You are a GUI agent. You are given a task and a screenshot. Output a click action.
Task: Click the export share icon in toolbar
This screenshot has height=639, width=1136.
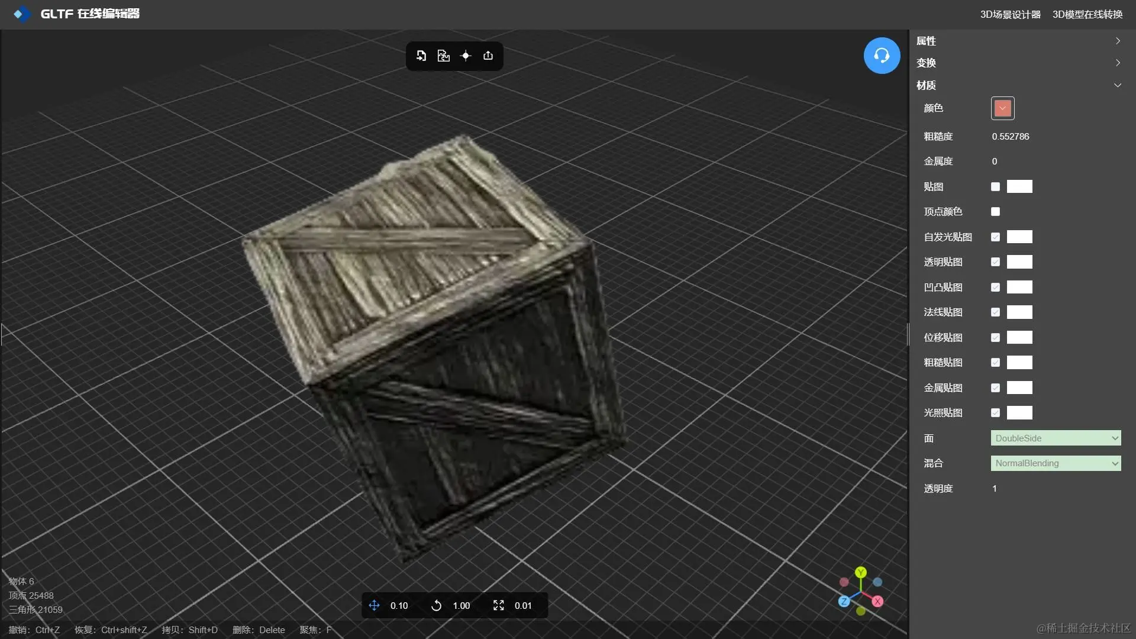tap(488, 56)
